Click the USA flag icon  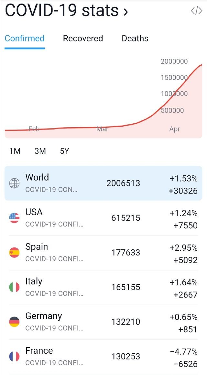pyautogui.click(x=14, y=218)
